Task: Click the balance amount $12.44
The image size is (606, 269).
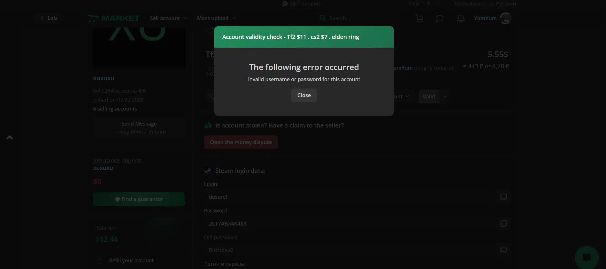Action: [x=106, y=239]
